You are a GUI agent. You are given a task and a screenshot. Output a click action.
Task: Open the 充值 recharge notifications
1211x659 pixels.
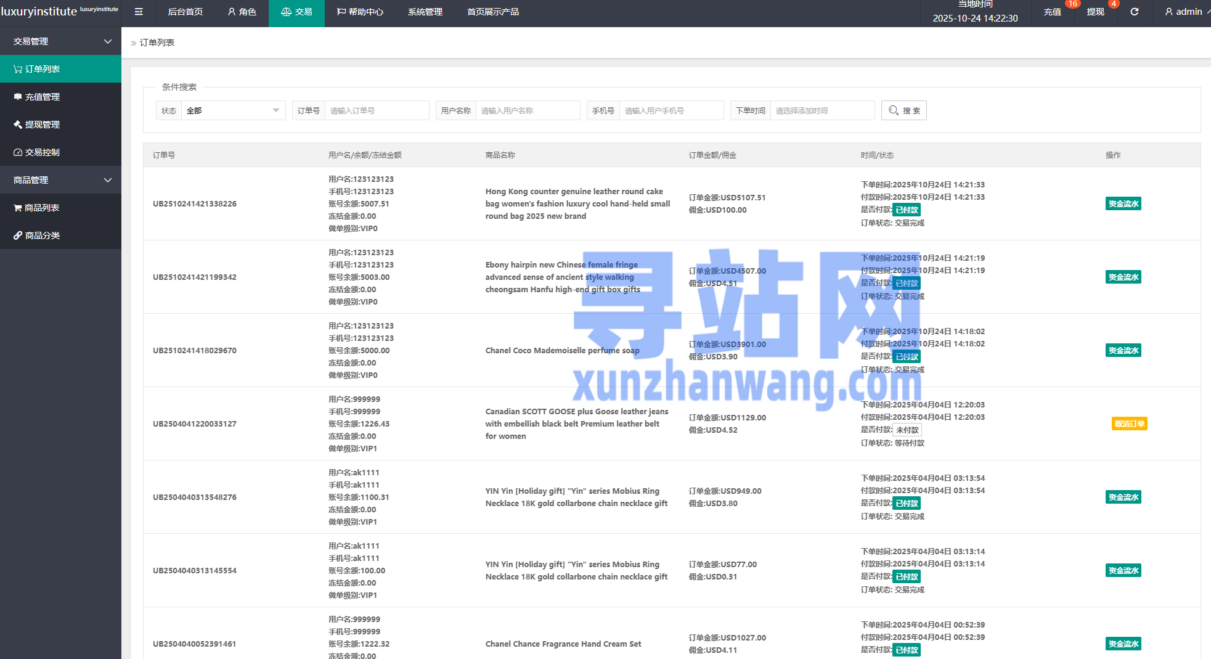[x=1052, y=12]
